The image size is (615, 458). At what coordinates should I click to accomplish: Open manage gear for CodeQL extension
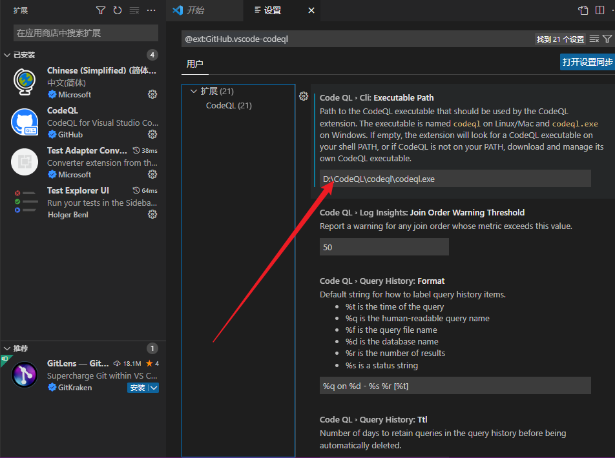pos(152,134)
